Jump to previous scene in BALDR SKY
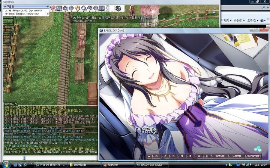Image resolution: width=270 pixels, height=168 pixels. click(173, 156)
